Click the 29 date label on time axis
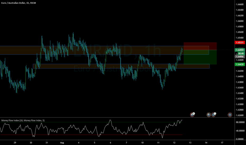 [15, 143]
